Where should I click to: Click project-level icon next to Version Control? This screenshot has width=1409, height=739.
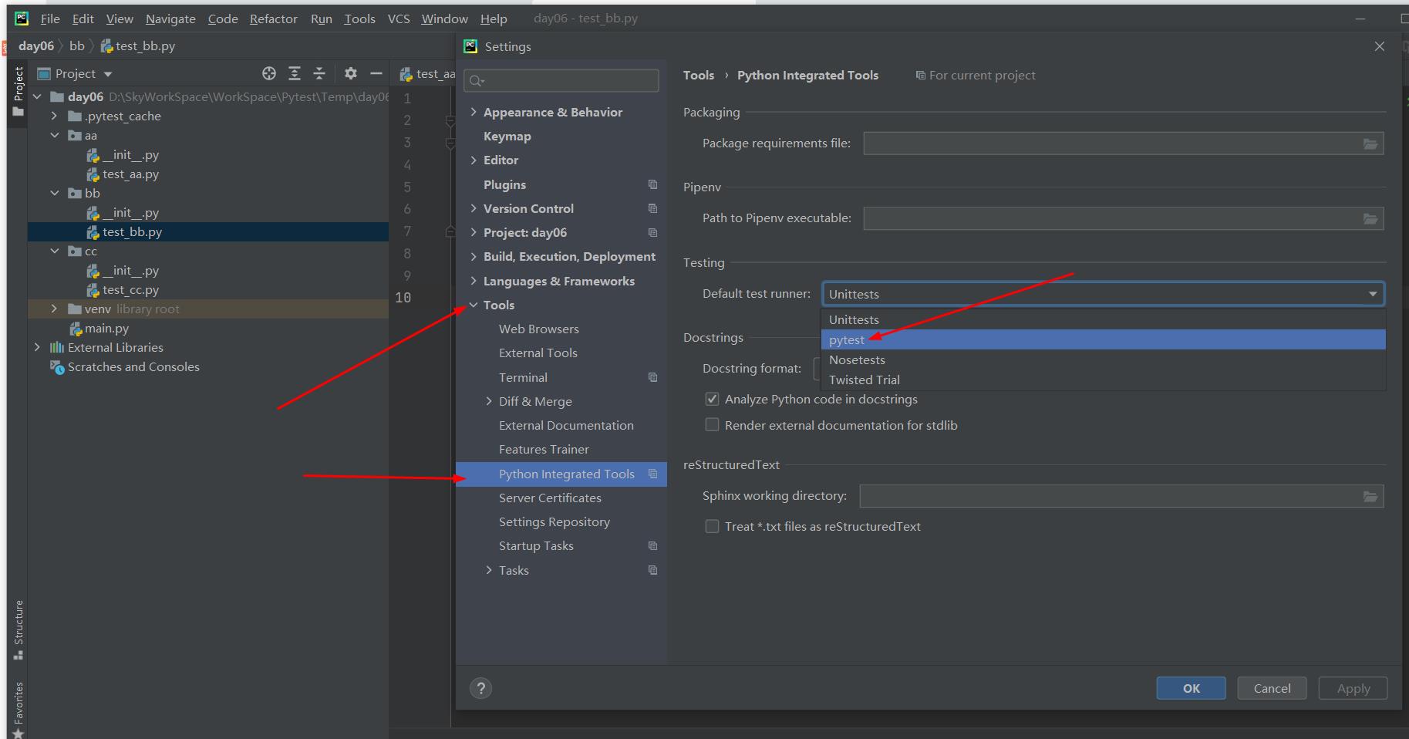[x=653, y=208]
